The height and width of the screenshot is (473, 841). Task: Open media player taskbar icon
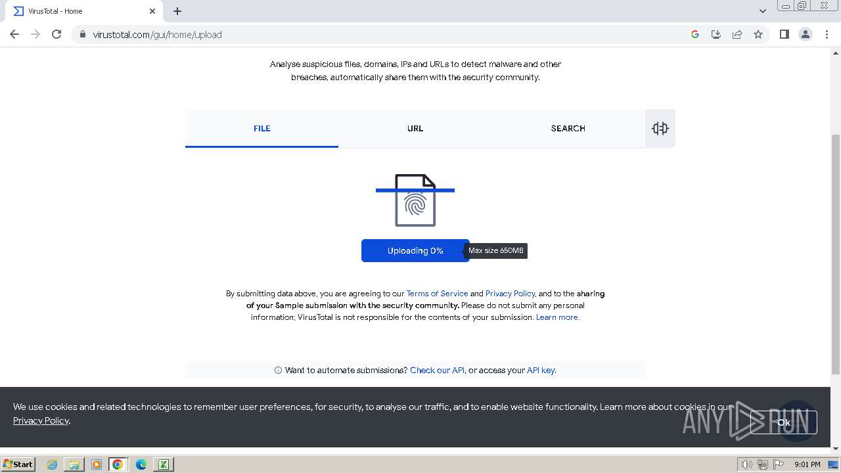[x=97, y=464]
